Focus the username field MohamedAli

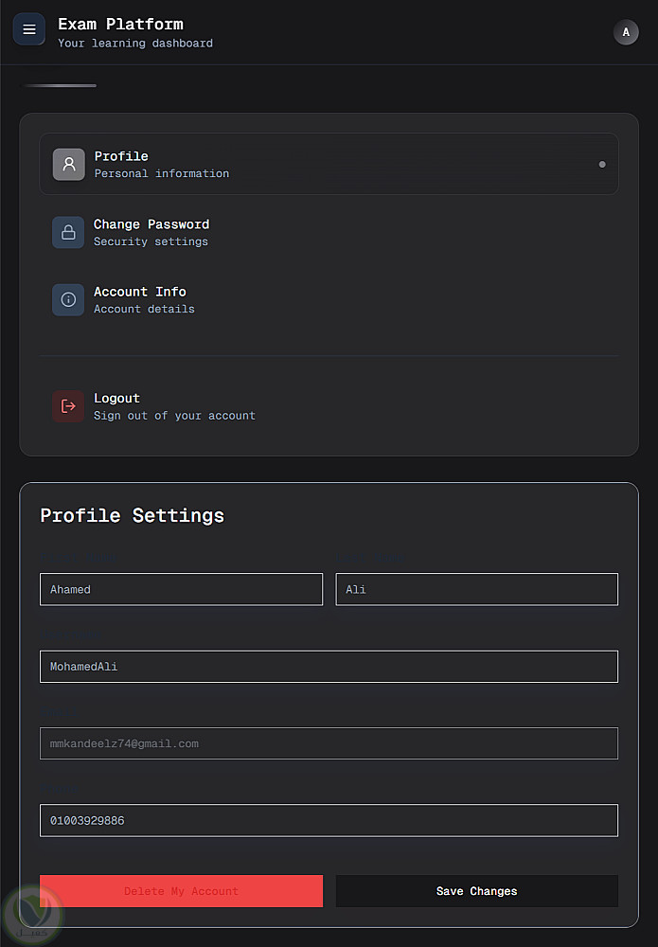pyautogui.click(x=329, y=667)
